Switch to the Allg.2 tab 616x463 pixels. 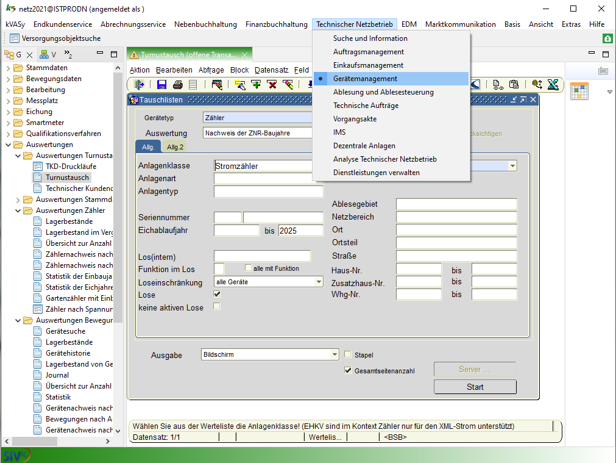[175, 147]
